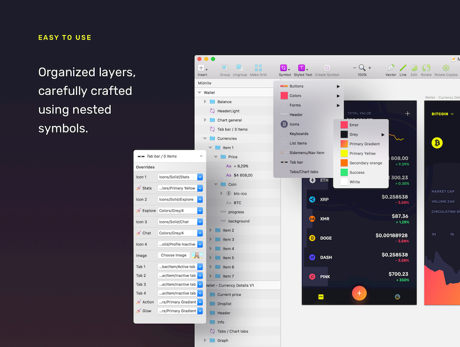Collapse the Currencies group
This screenshot has width=460, height=347.
(205, 138)
